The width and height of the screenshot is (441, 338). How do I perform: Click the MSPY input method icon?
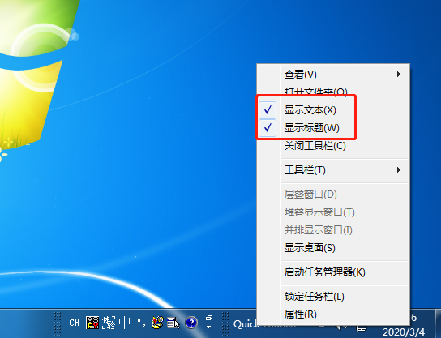pos(92,323)
